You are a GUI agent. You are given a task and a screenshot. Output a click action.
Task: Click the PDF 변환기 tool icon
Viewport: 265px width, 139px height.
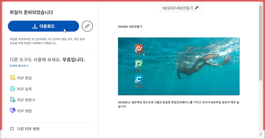(x=13, y=100)
